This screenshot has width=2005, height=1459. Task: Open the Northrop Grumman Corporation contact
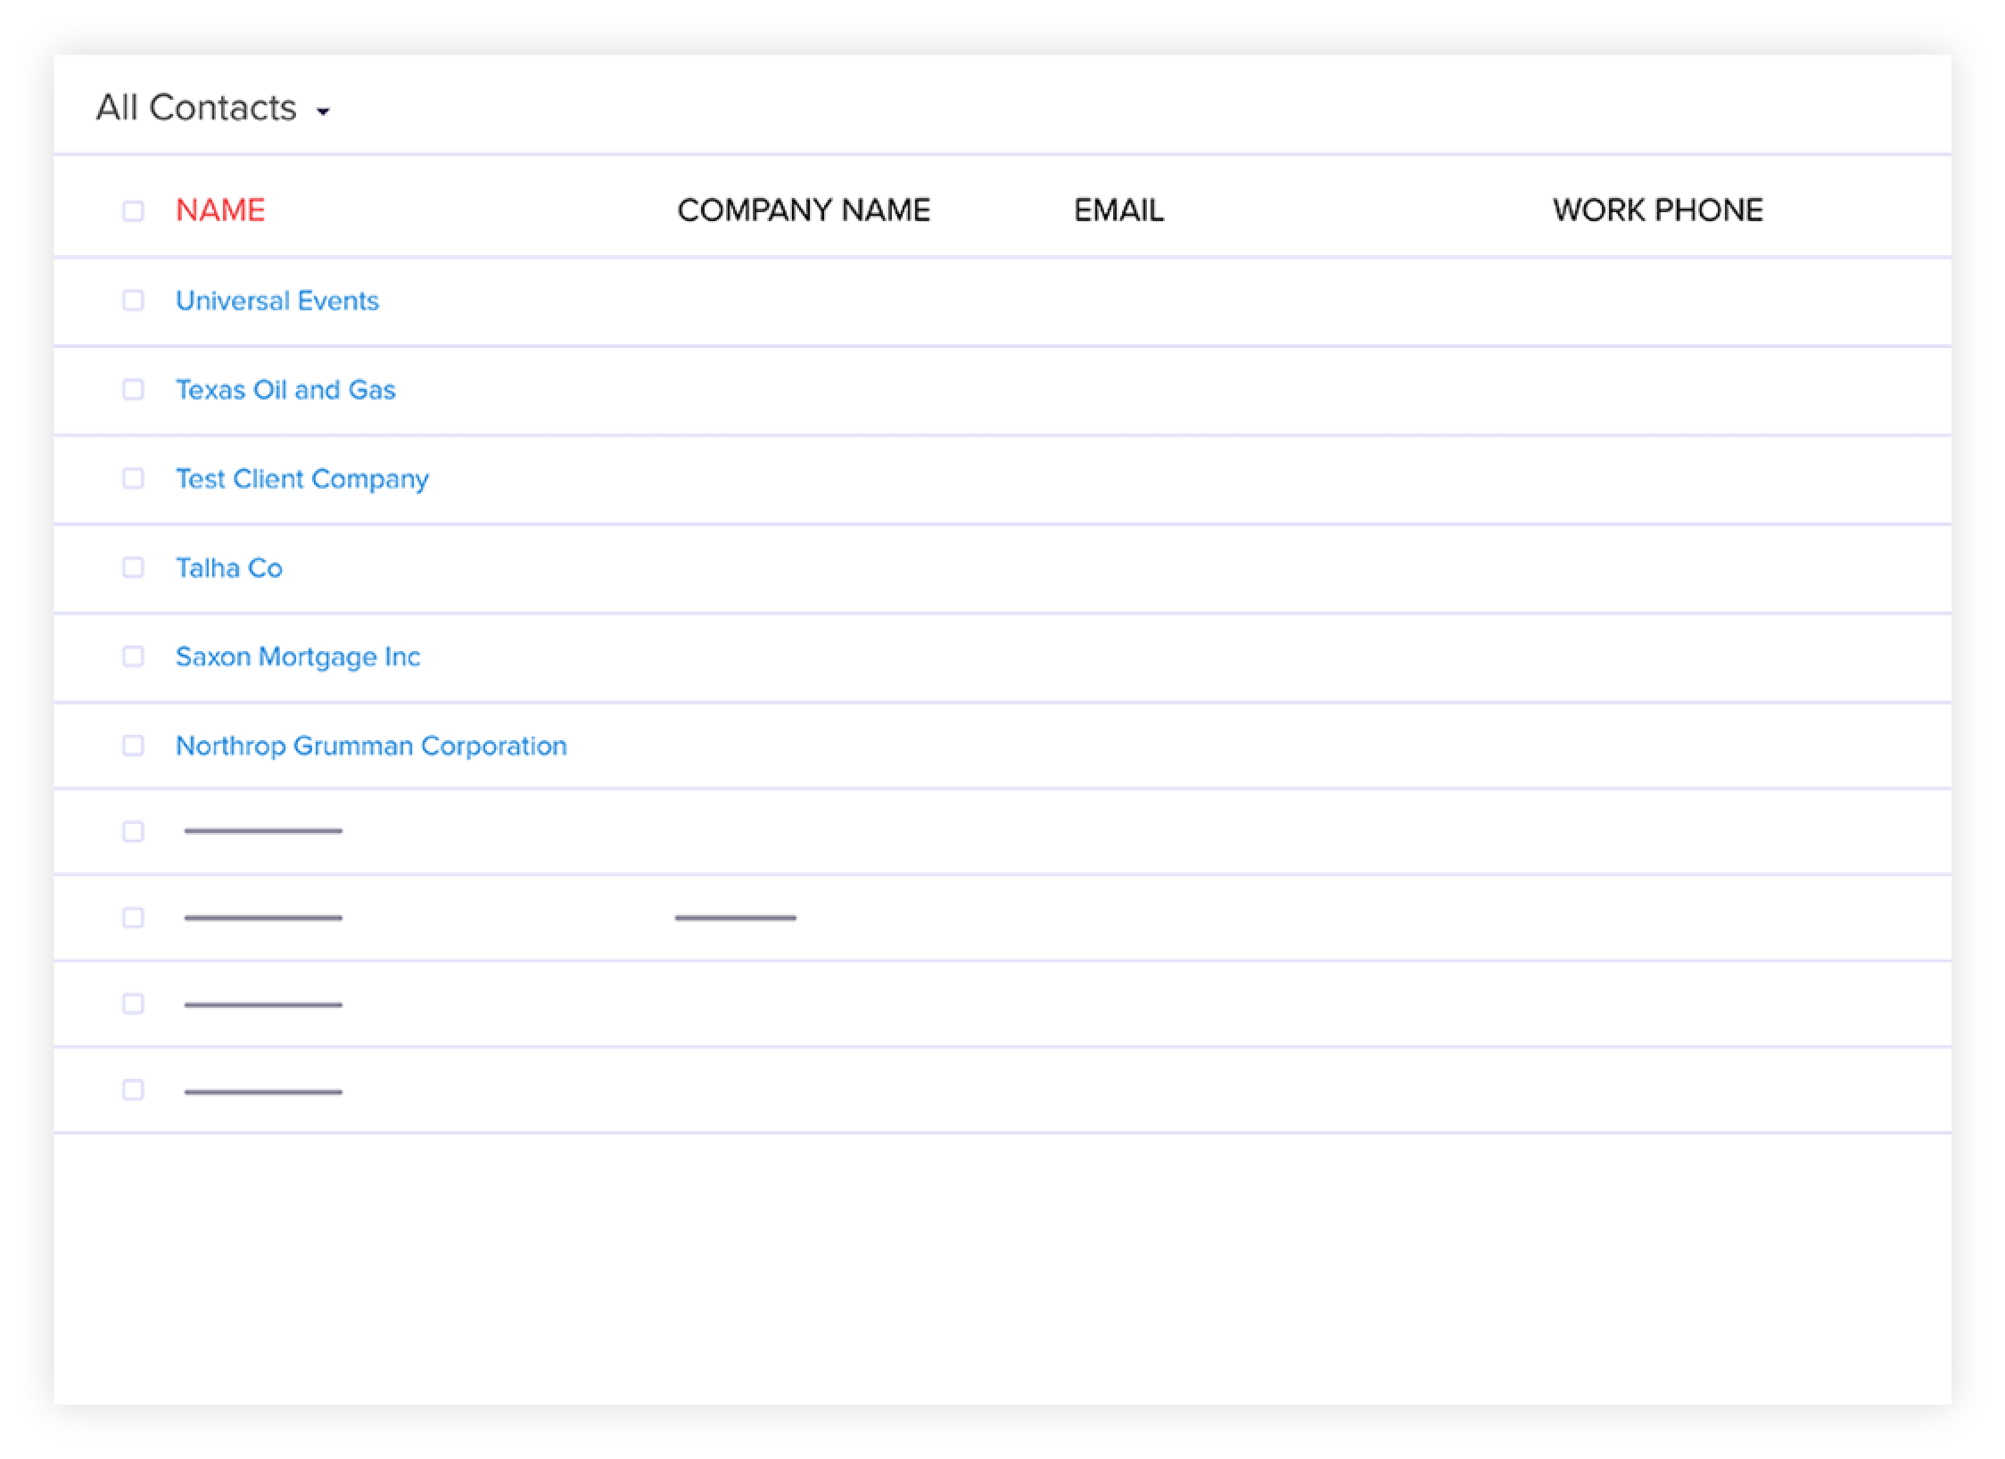coord(370,746)
